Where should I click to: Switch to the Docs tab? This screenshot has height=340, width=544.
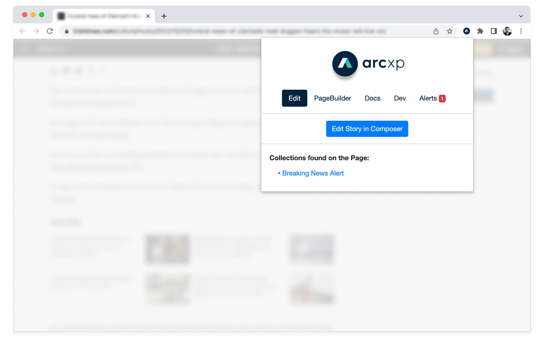tap(372, 98)
